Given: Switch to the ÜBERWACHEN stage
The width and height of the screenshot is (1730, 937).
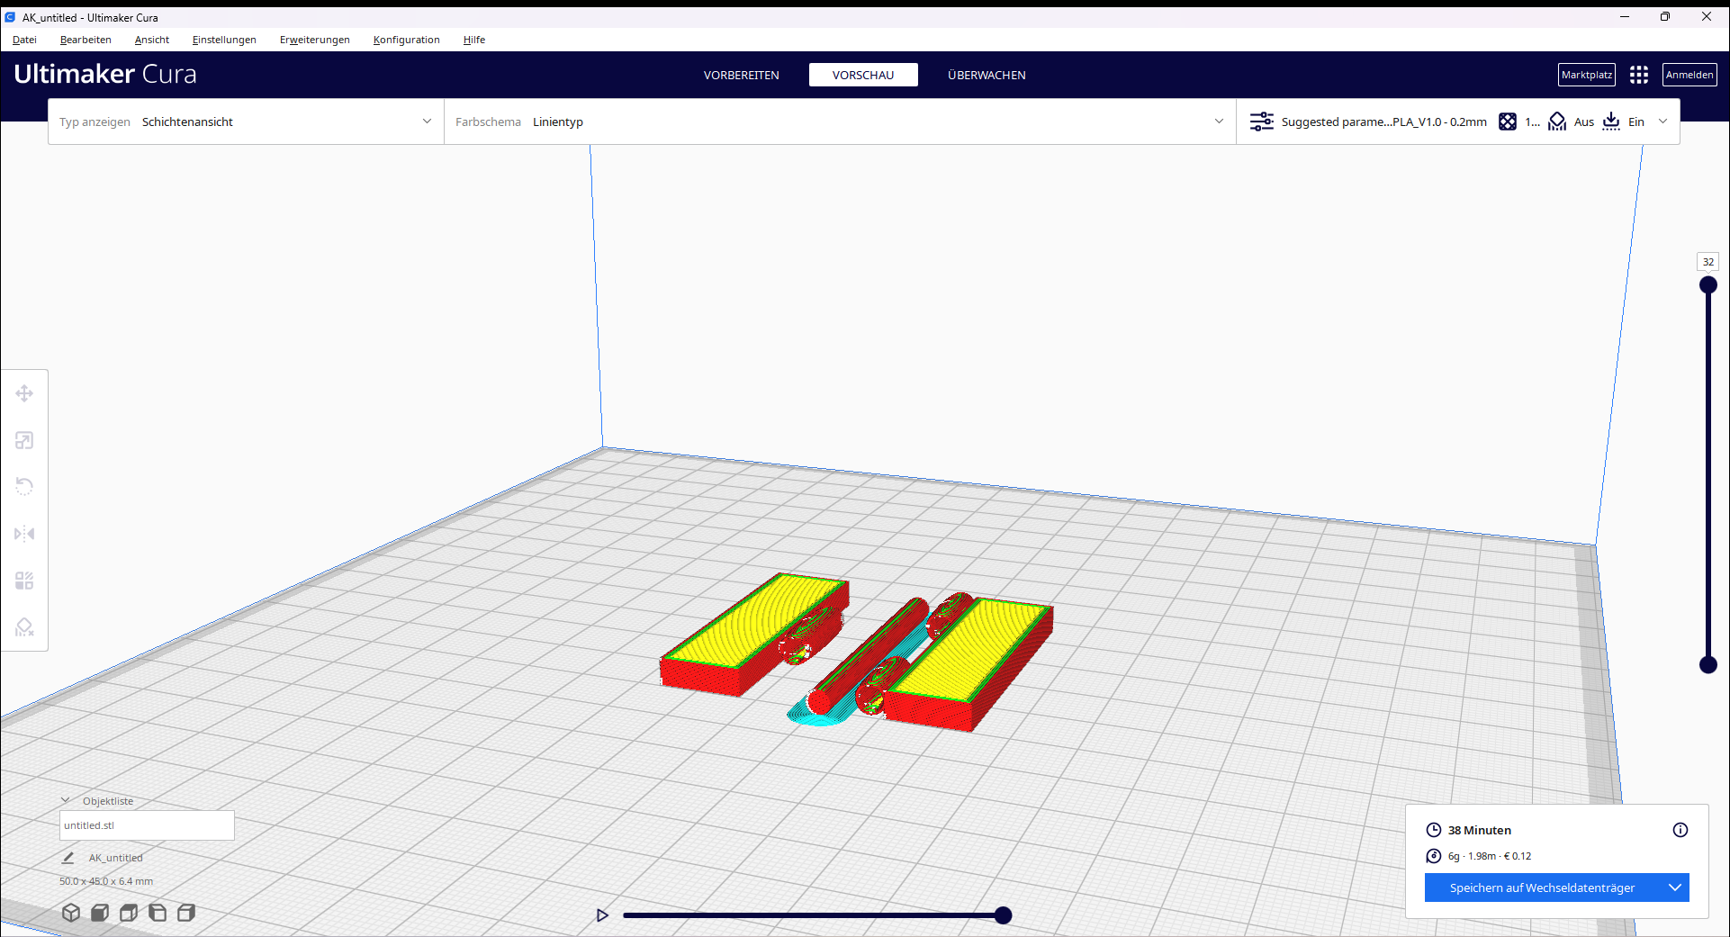Looking at the screenshot, I should coord(987,75).
